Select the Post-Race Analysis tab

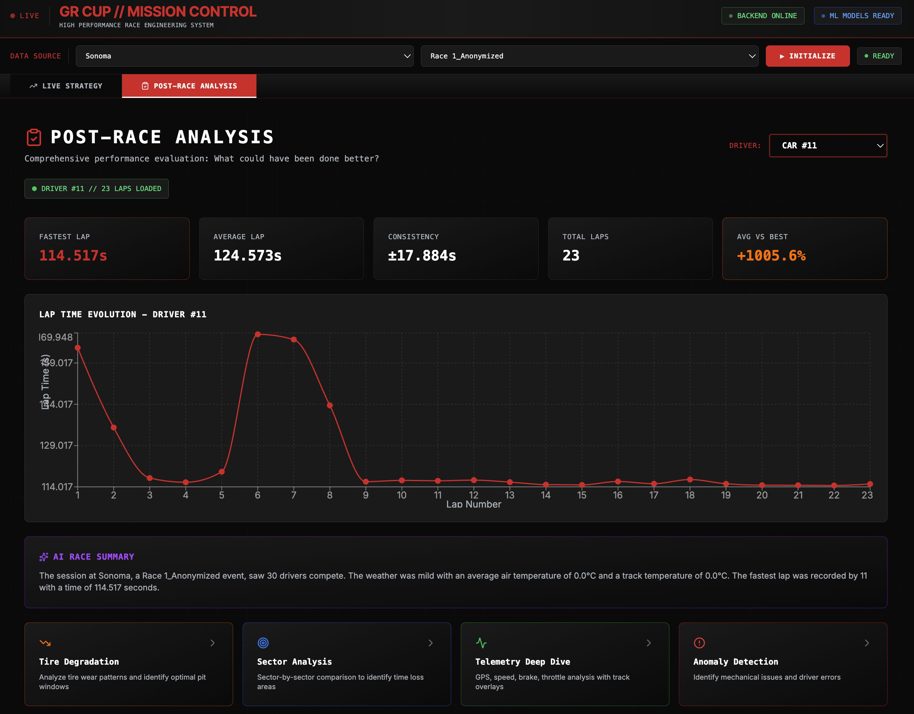pyautogui.click(x=189, y=86)
